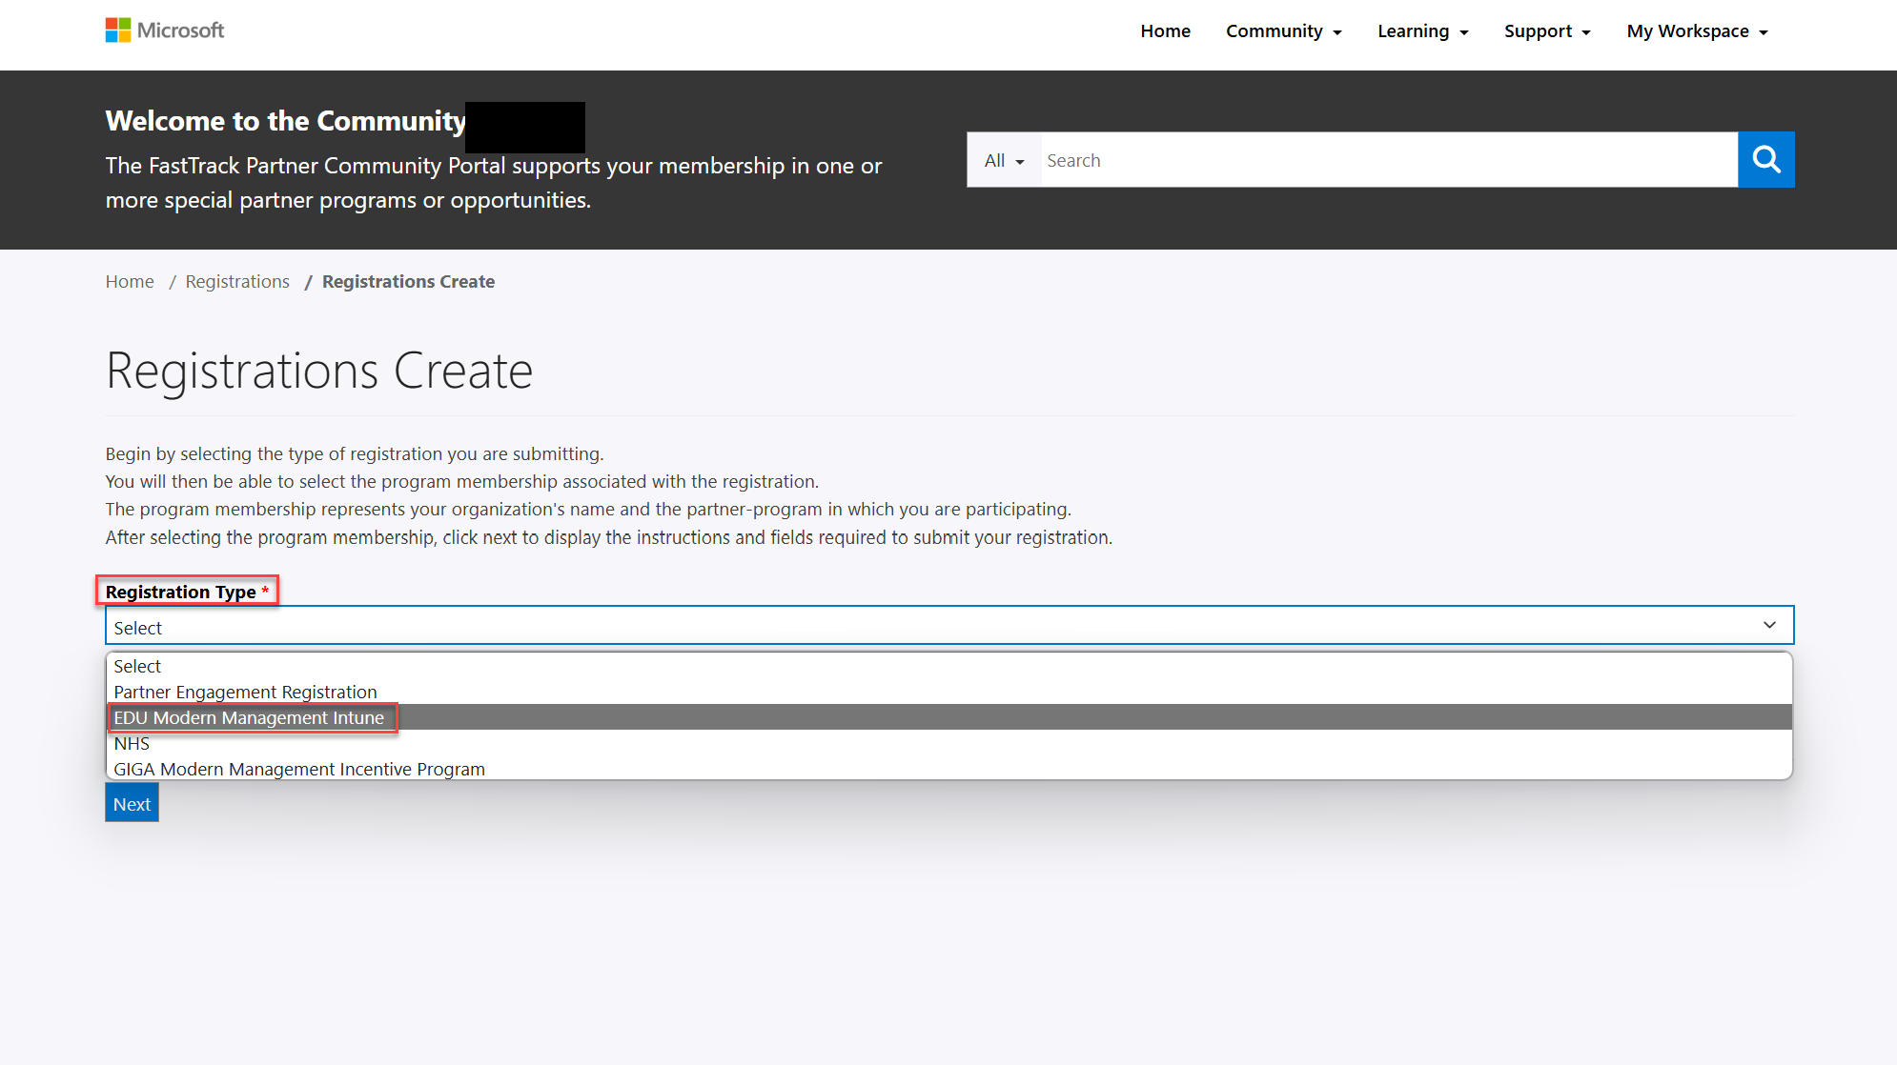Choose EDU Modern Management Intune option
The image size is (1897, 1065).
click(x=949, y=717)
